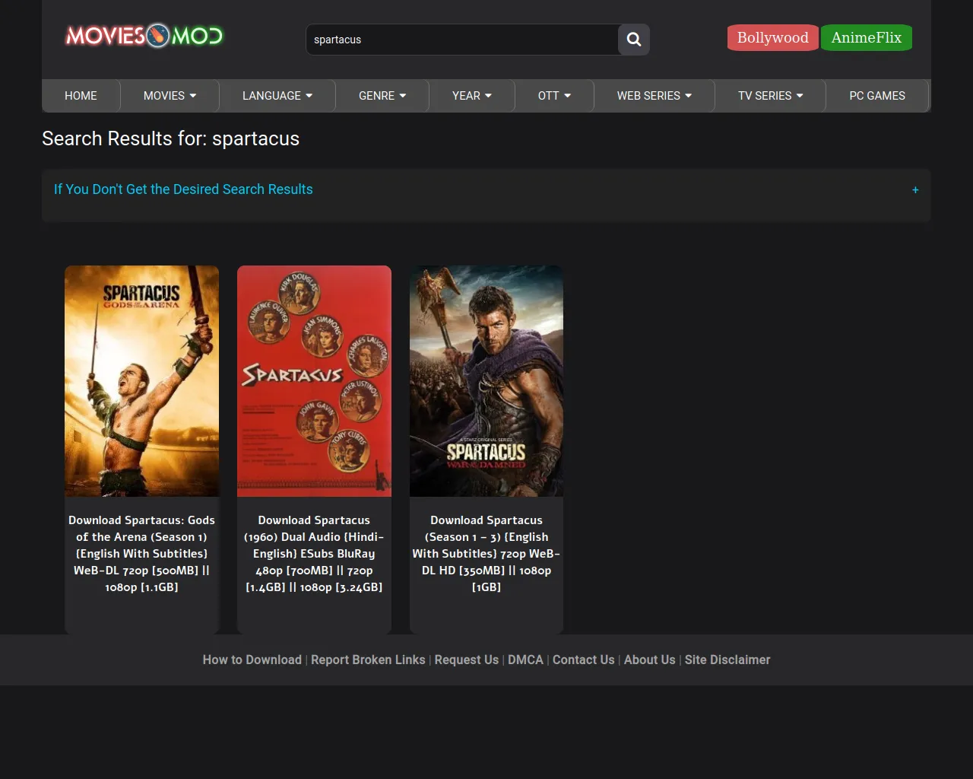The image size is (973, 779).
Task: Open 'Download Spartacus (1960) Dual Audio' link
Action: coord(314,554)
